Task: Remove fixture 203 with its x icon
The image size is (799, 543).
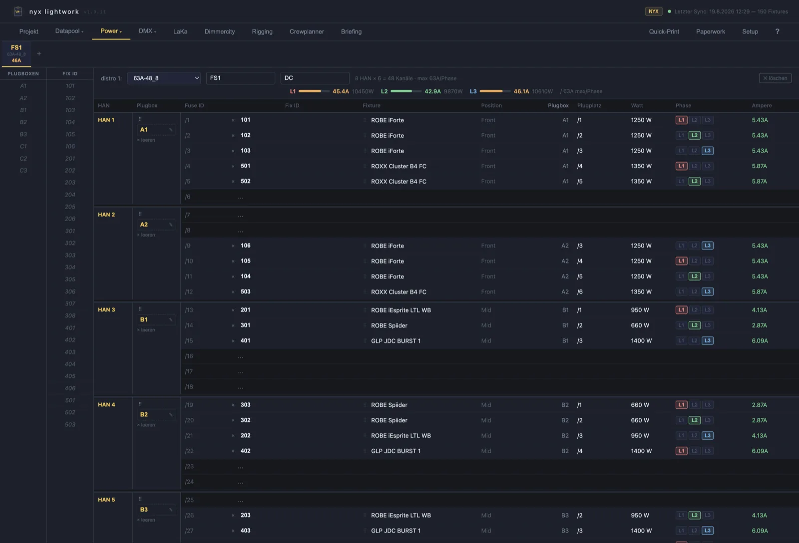Action: (x=233, y=516)
